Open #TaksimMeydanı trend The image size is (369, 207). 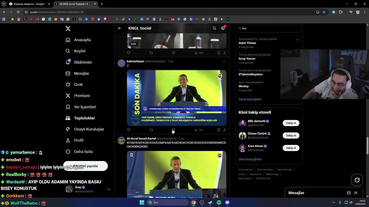point(251,74)
